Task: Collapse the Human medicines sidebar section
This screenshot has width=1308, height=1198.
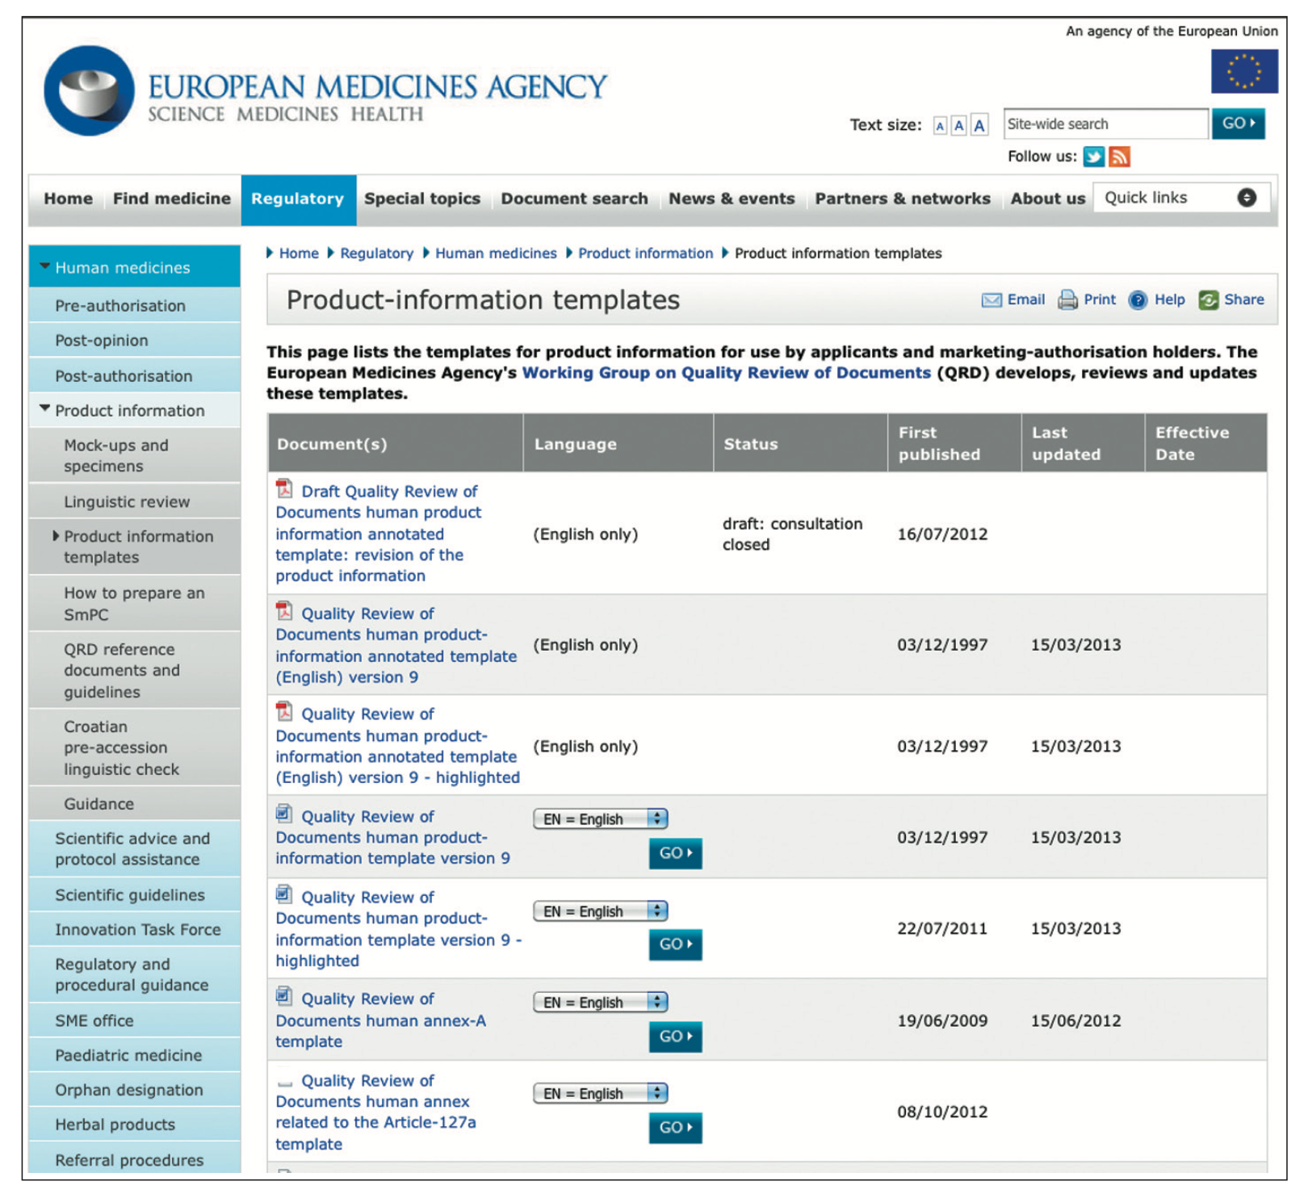Action: click(x=44, y=266)
